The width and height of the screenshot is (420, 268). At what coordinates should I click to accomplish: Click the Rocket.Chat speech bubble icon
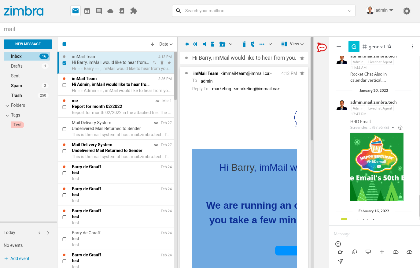point(322,47)
